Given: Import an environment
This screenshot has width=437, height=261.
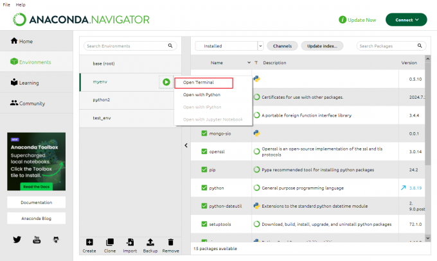Looking at the screenshot, I should point(130,246).
